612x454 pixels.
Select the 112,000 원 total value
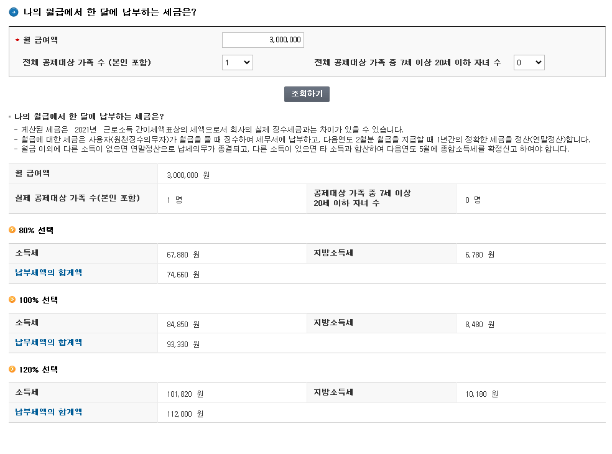185,414
